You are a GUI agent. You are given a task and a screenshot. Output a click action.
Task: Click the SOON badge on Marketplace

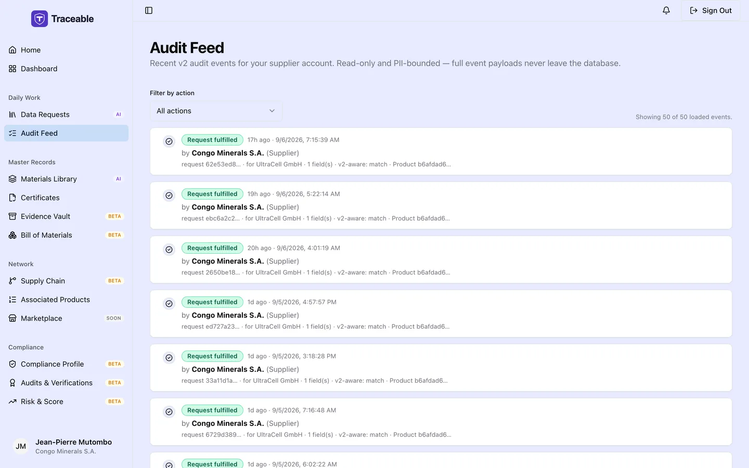pyautogui.click(x=114, y=318)
